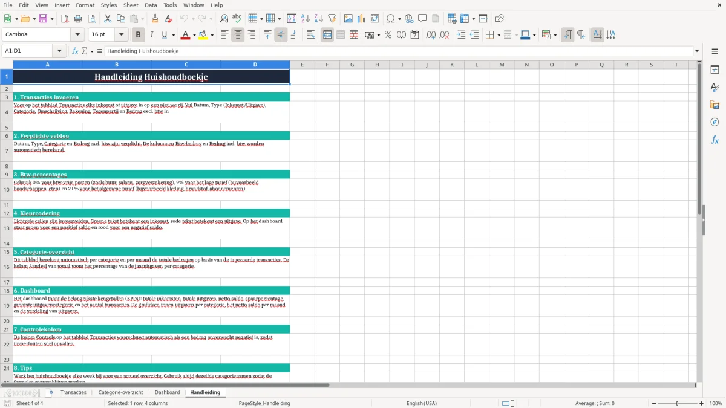726x408 pixels.
Task: Click the red font color swatch
Action: point(185,35)
